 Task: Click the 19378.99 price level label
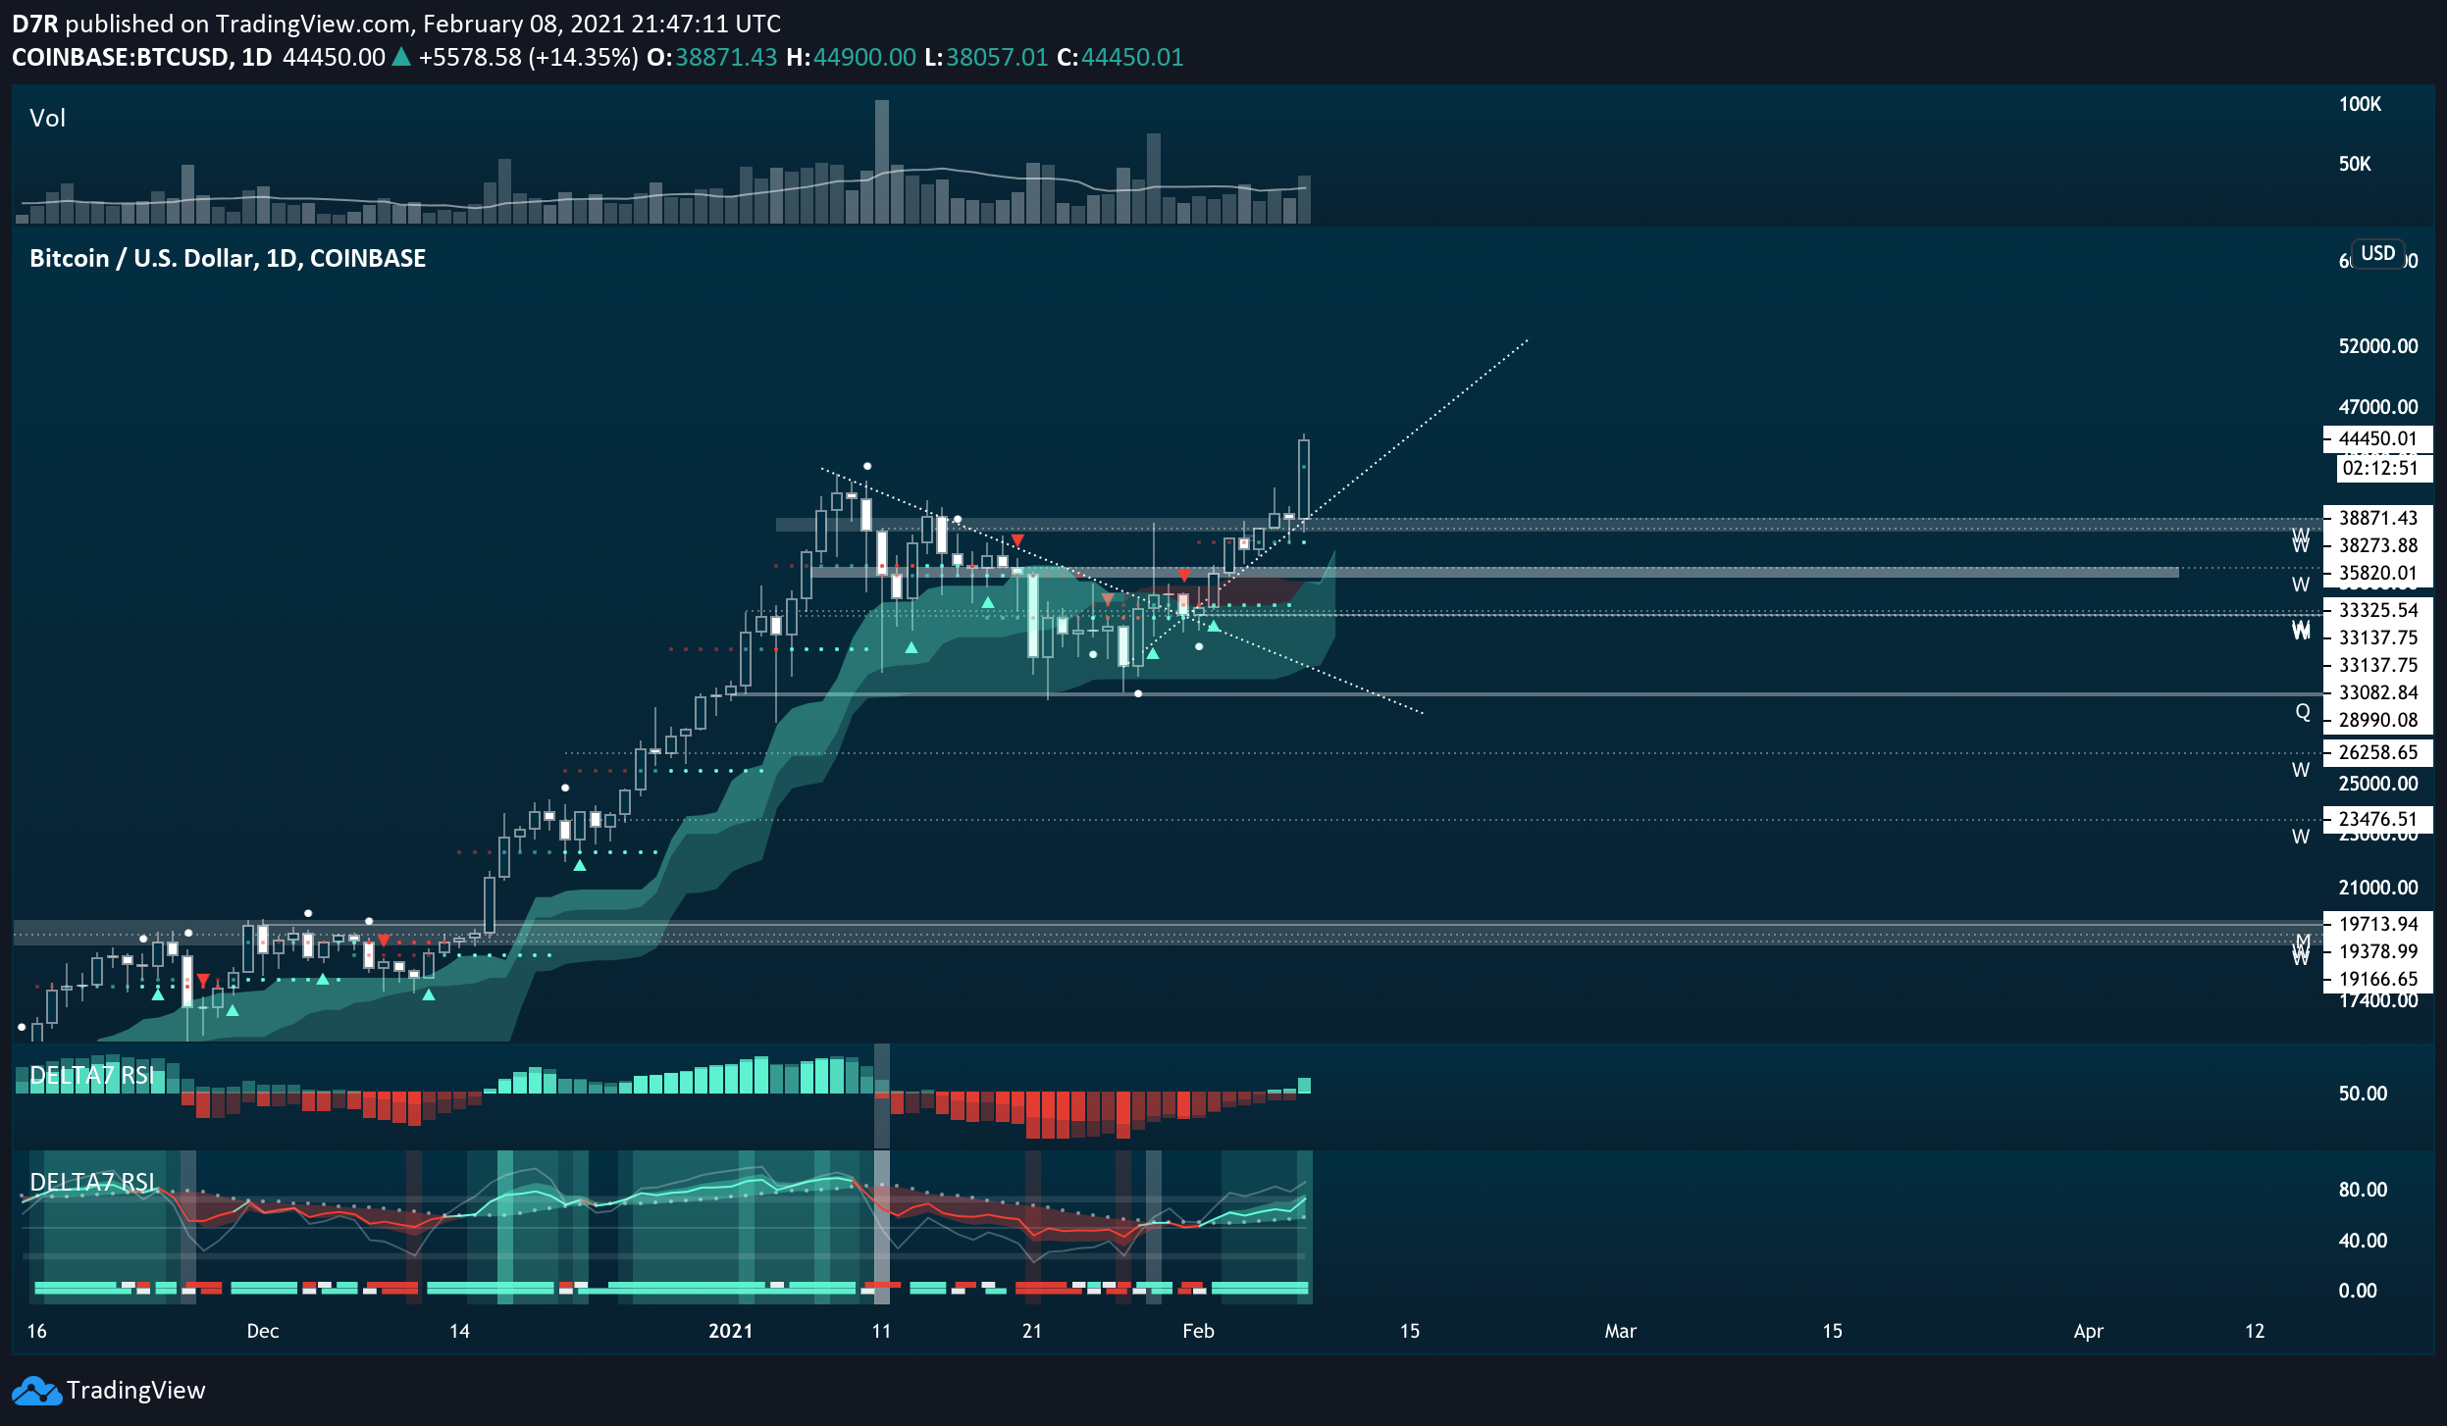tap(2377, 951)
